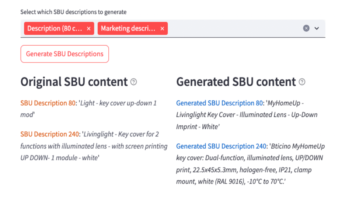Clear all selected SBU description options
Viewport: 345px width, 203px height.
click(x=306, y=28)
